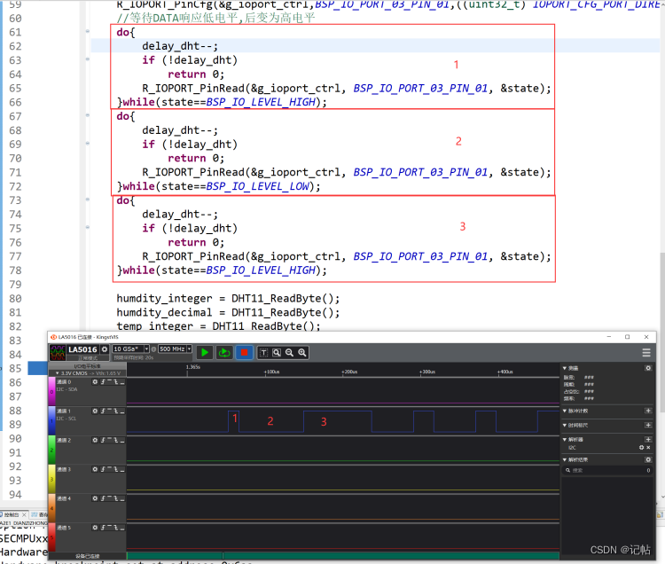Open channel 4 settings gear
665x564 pixels.
[x=95, y=498]
